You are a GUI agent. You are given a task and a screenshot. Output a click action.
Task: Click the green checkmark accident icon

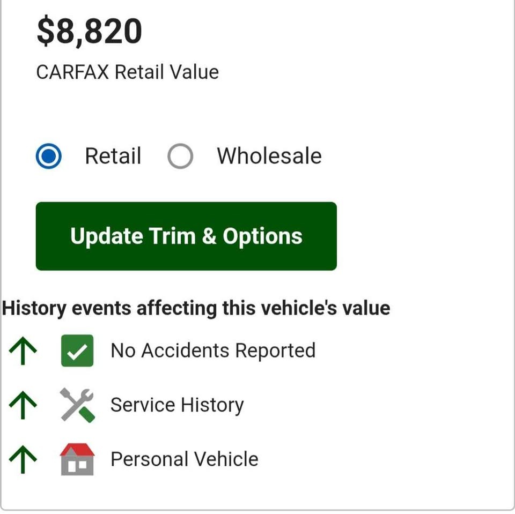click(x=77, y=350)
